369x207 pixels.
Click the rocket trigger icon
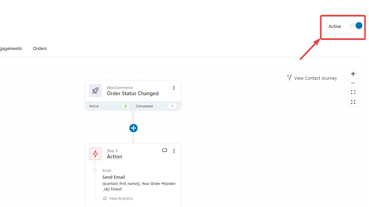pos(95,91)
